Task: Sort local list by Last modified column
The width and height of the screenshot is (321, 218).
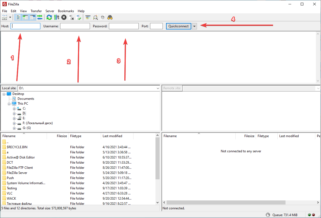Action: pos(117,136)
